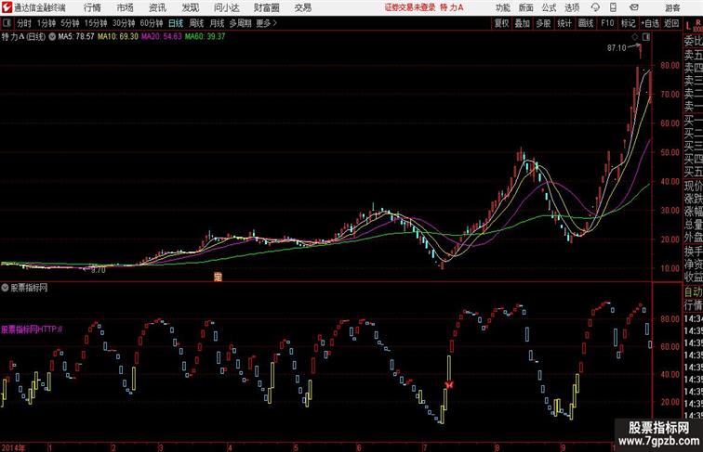The width and height of the screenshot is (703, 452).
Task: Click the 叠加 overlay button
Action: coord(523,23)
